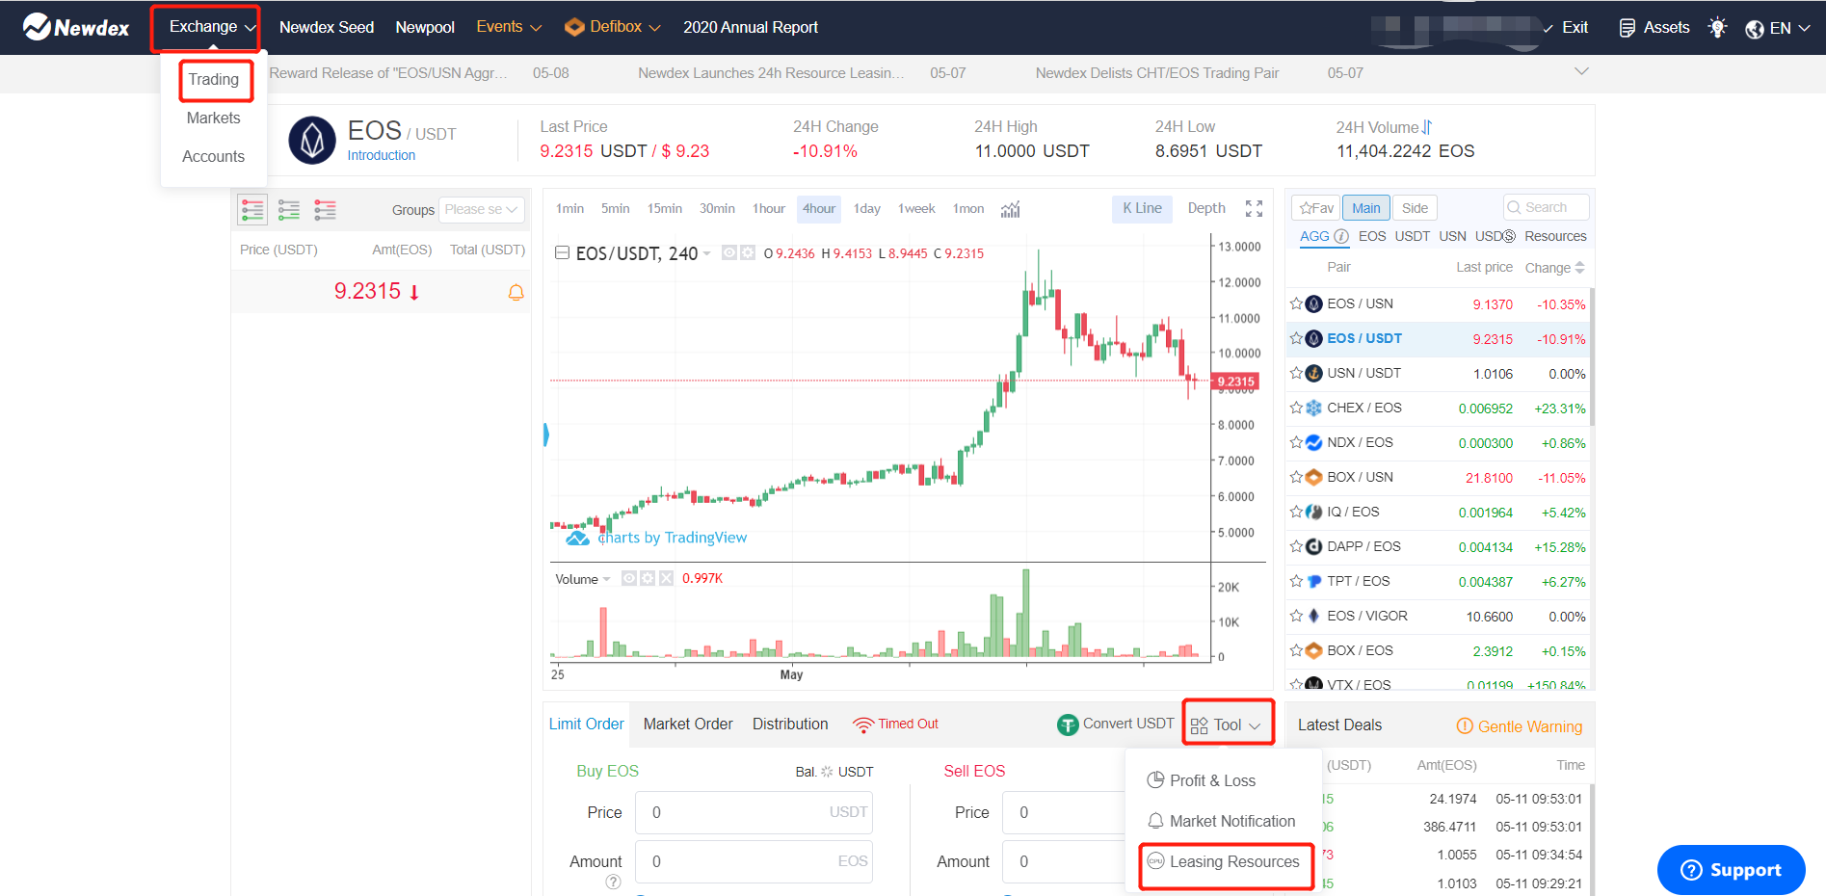Click the Convert USDT tether icon
1826x896 pixels.
(x=1068, y=725)
